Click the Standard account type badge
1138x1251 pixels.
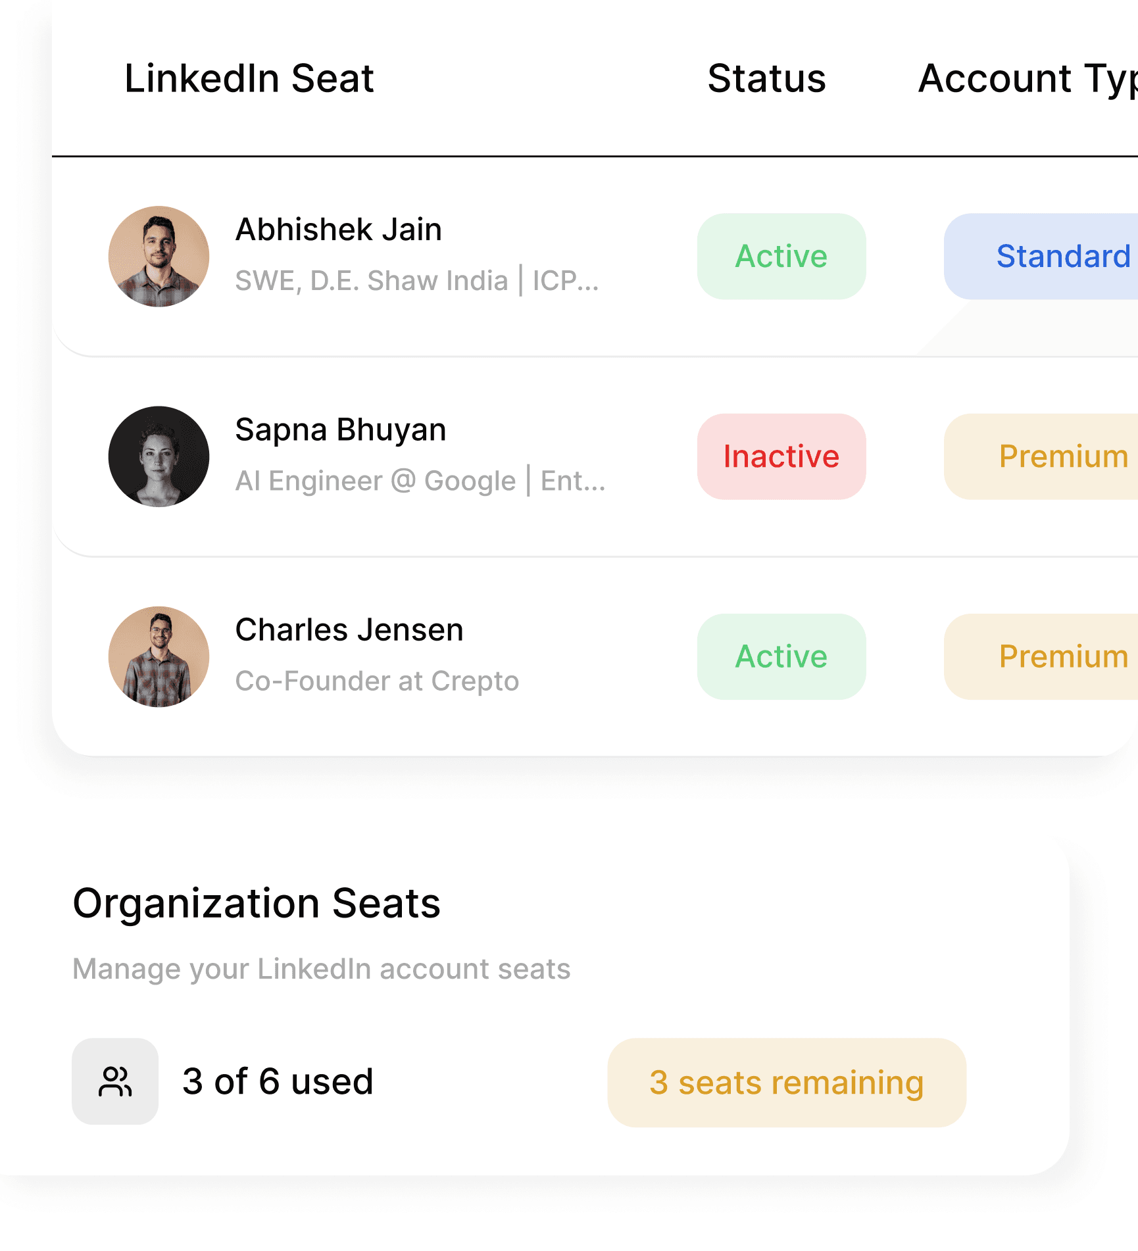click(1052, 257)
